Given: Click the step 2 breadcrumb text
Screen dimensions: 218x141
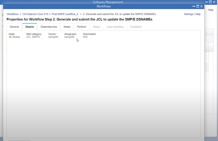Looking at the screenshot, I should [x=119, y=14].
